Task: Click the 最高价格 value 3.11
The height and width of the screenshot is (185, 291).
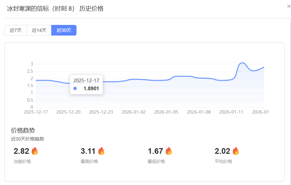Action: tap(88, 151)
